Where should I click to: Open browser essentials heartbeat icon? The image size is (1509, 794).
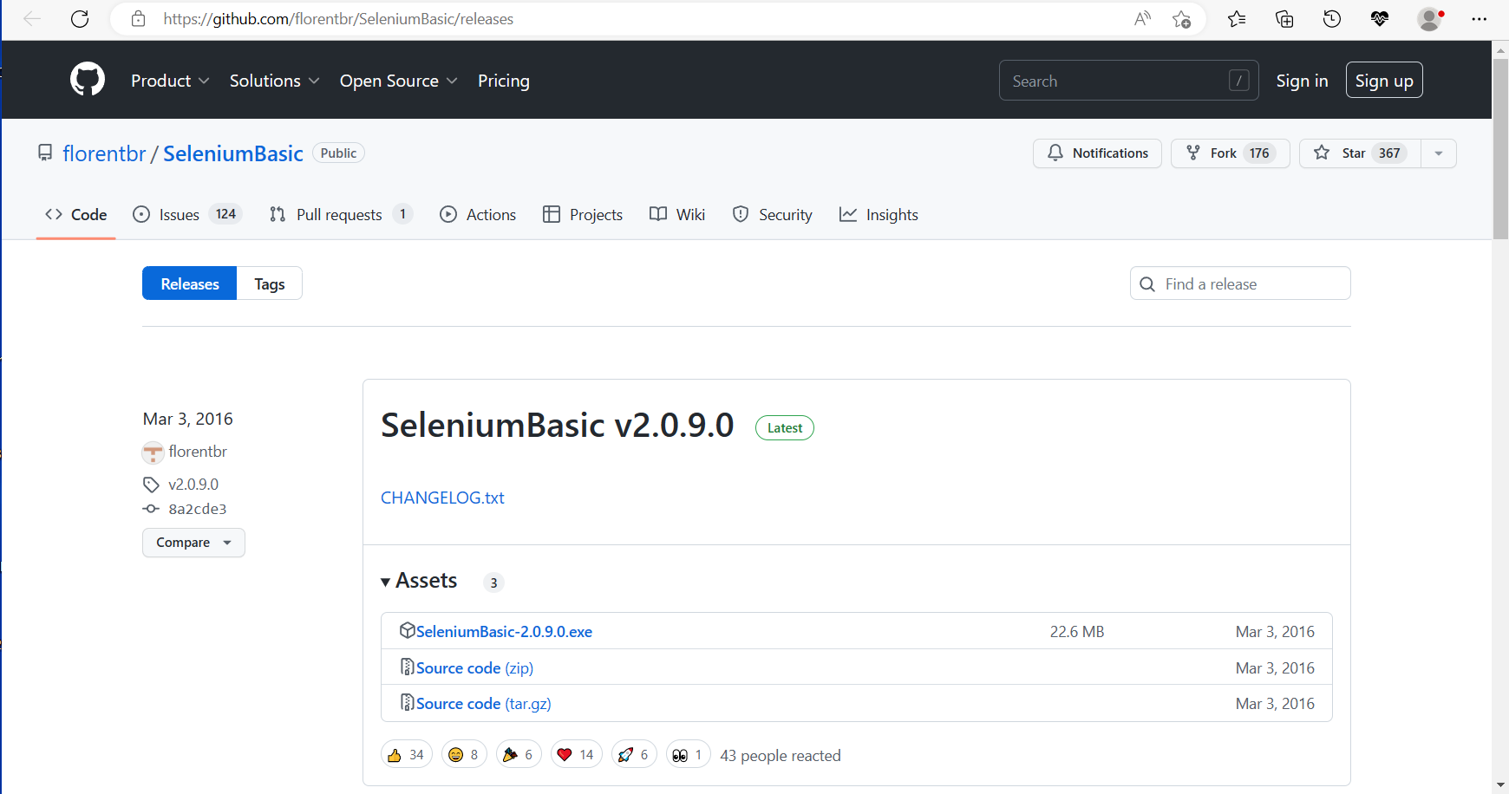pos(1380,19)
